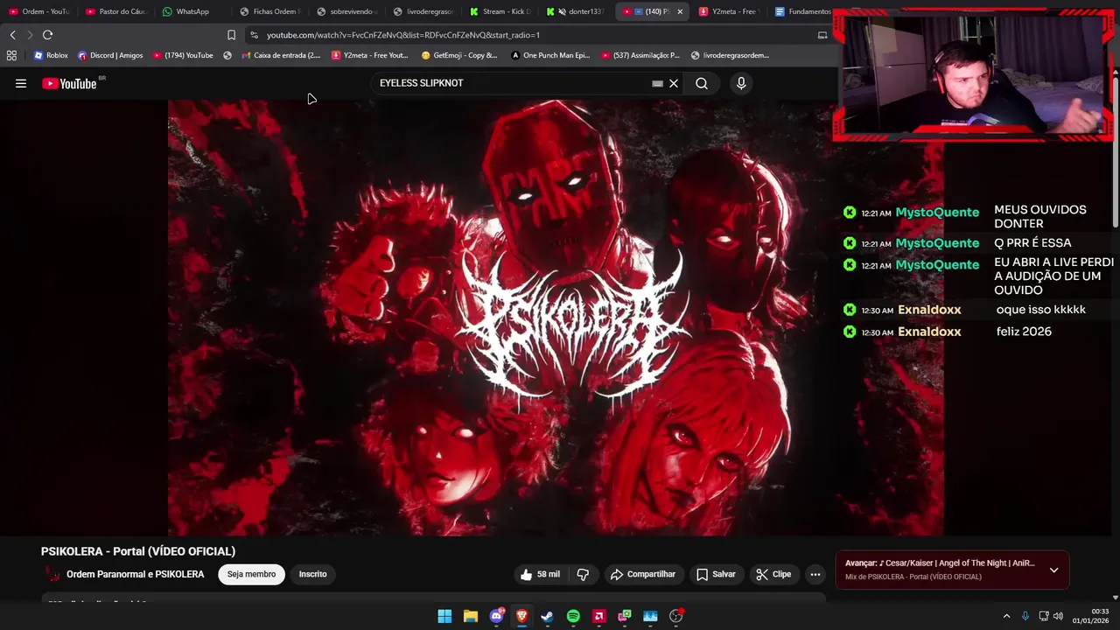Create a clip with Clipe button
Viewport: 1120px width, 630px height.
pos(773,574)
